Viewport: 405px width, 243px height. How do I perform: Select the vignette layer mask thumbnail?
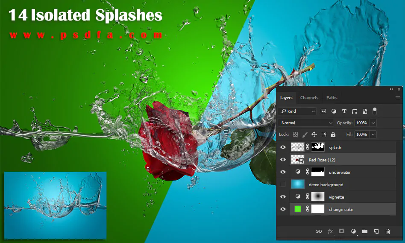[x=318, y=196]
